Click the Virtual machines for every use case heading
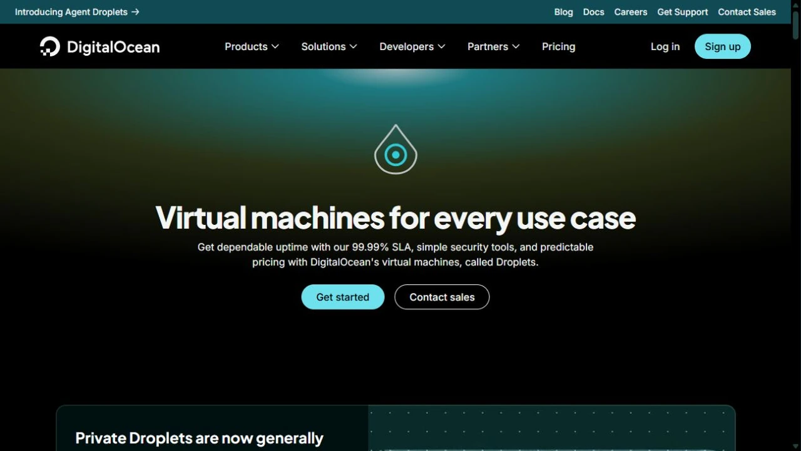 (x=395, y=218)
